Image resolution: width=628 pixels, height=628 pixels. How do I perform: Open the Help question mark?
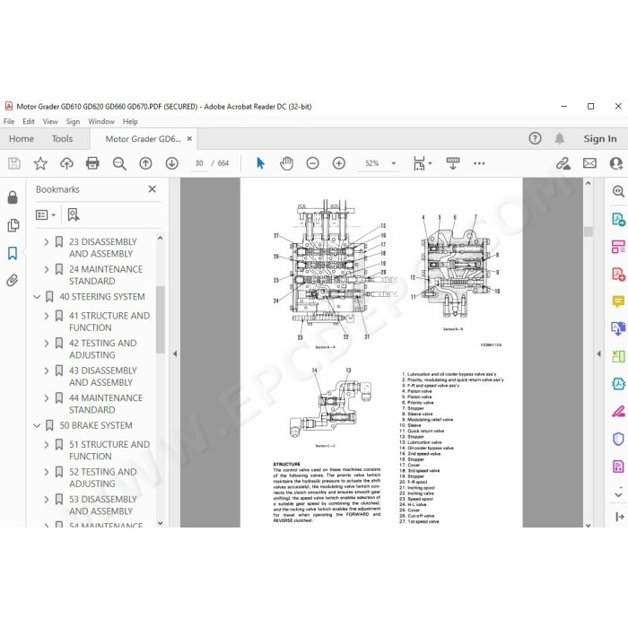tap(535, 138)
